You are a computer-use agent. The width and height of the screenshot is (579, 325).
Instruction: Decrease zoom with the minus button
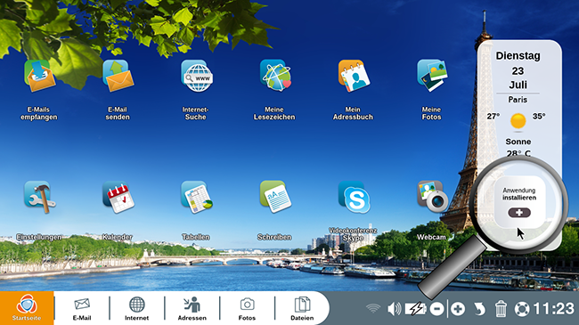(x=436, y=309)
